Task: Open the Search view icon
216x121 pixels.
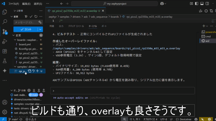Action: [x=4, y=22]
